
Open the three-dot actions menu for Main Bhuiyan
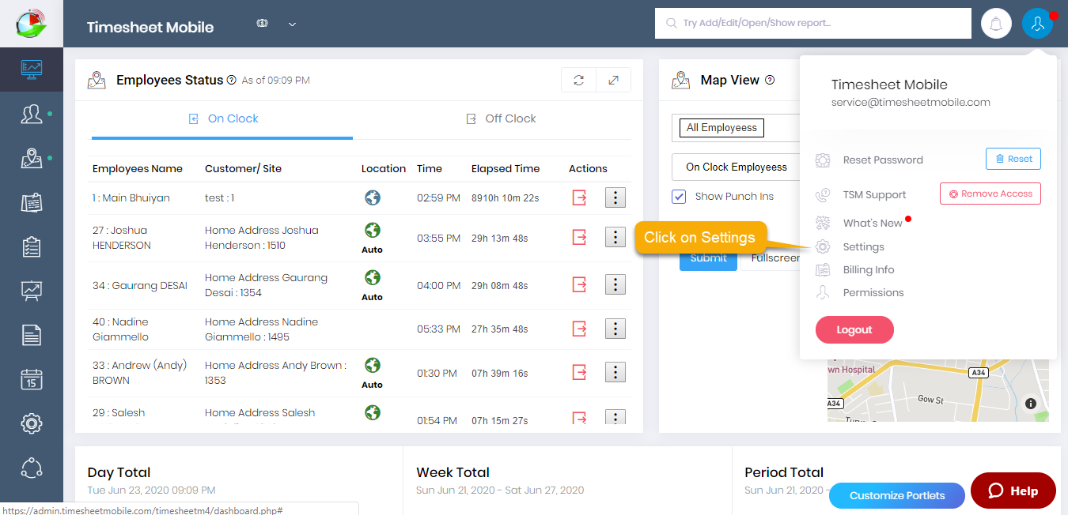[615, 197]
